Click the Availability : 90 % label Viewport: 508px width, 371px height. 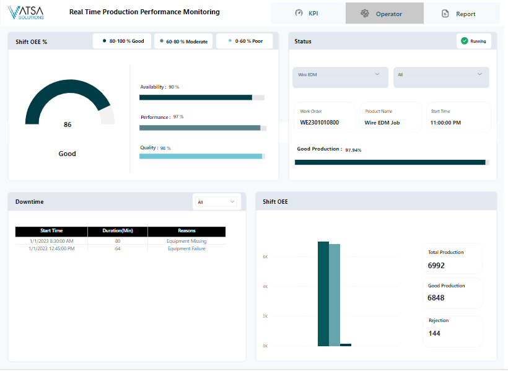[x=159, y=87]
